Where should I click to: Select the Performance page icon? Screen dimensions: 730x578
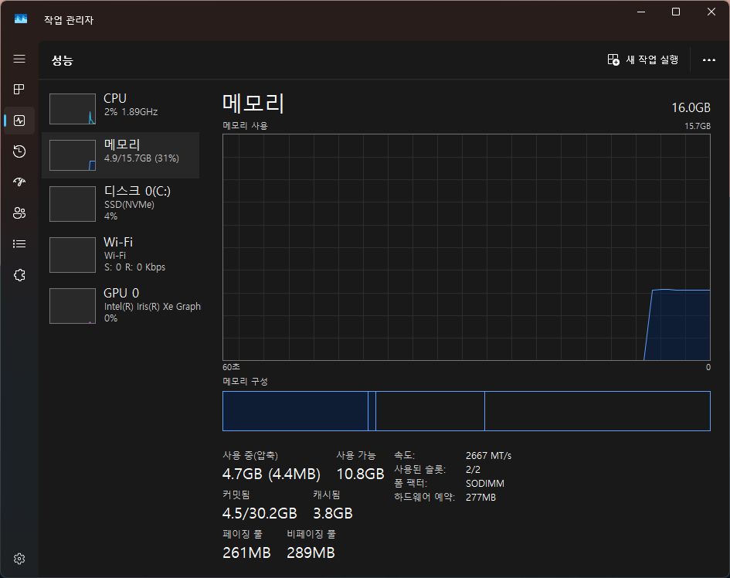tap(20, 121)
